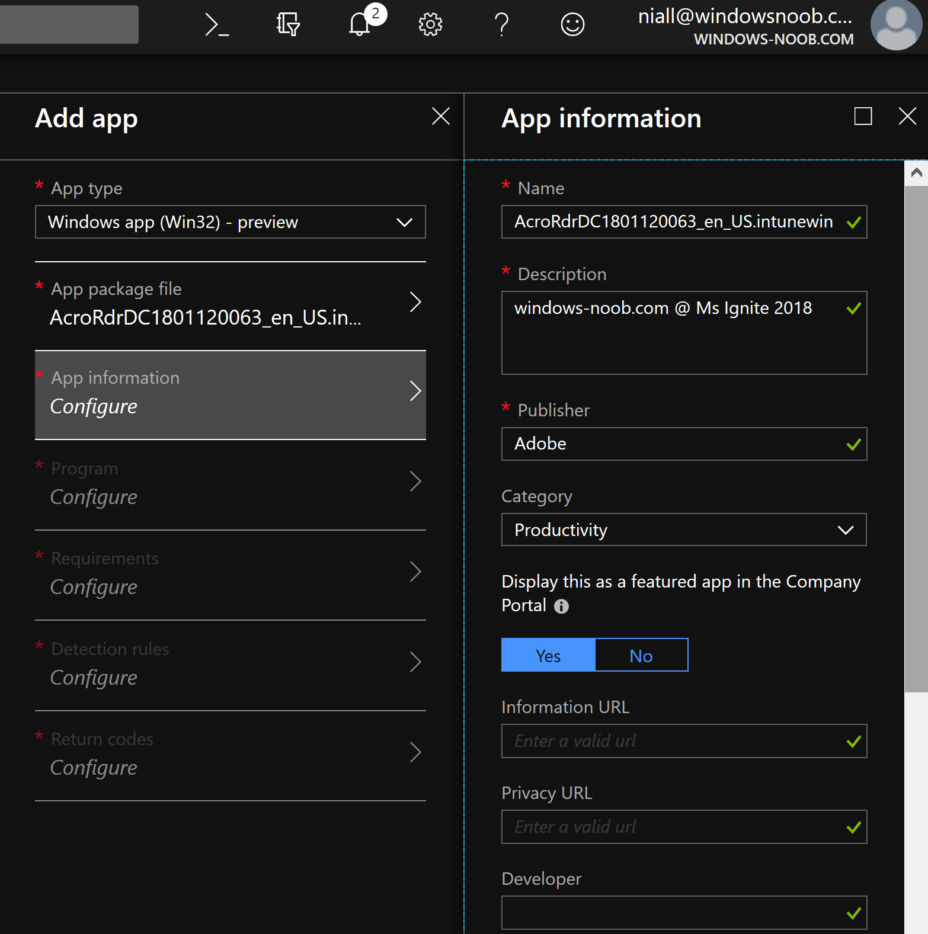Open the help question mark icon
The height and width of the screenshot is (934, 928).
click(501, 25)
